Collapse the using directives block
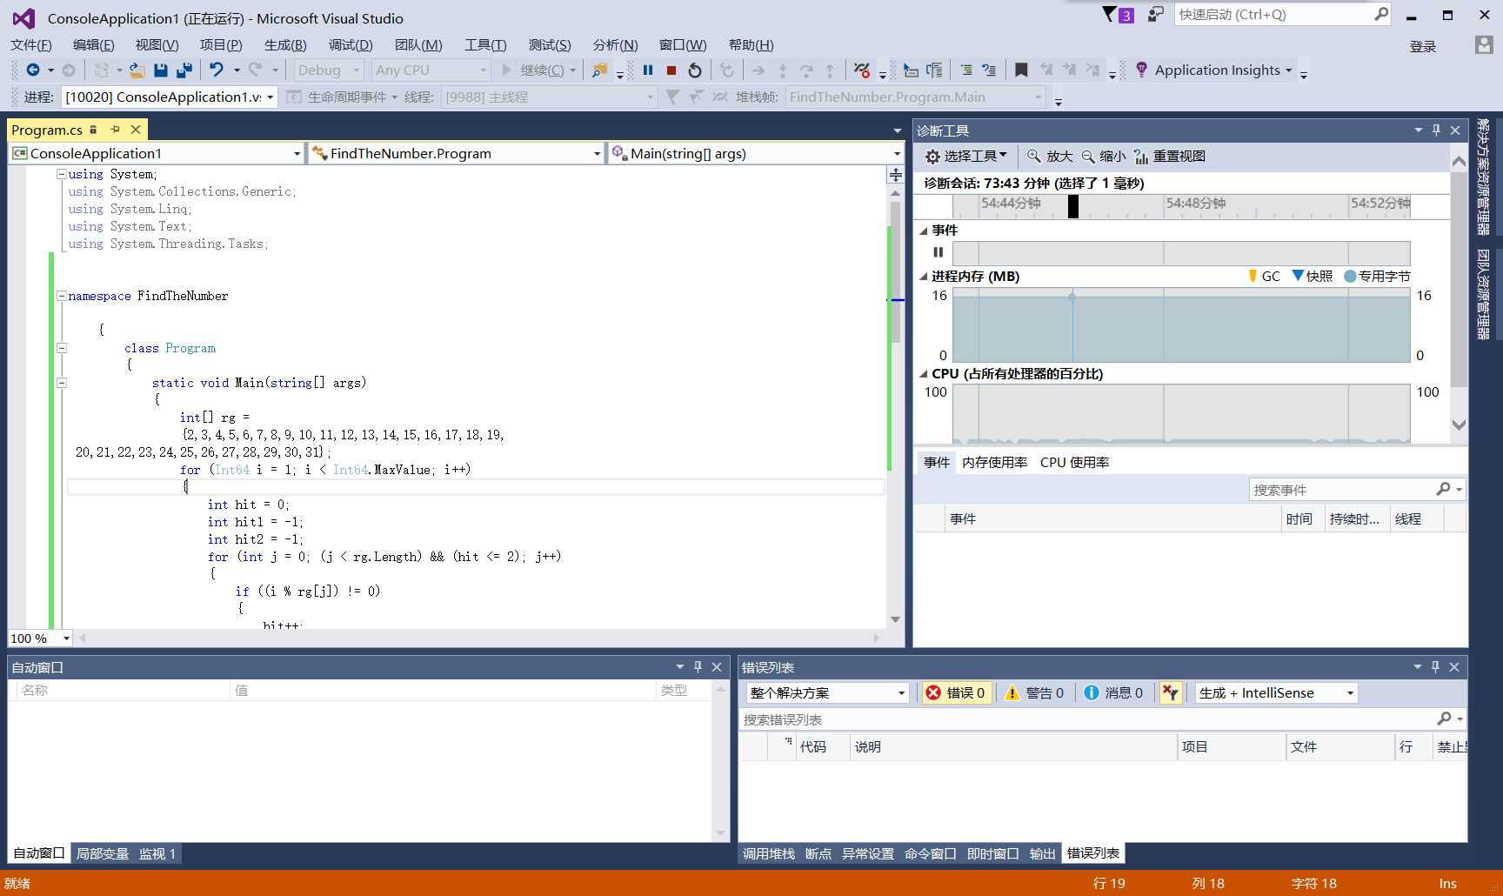The height and width of the screenshot is (896, 1503). pos(62,174)
